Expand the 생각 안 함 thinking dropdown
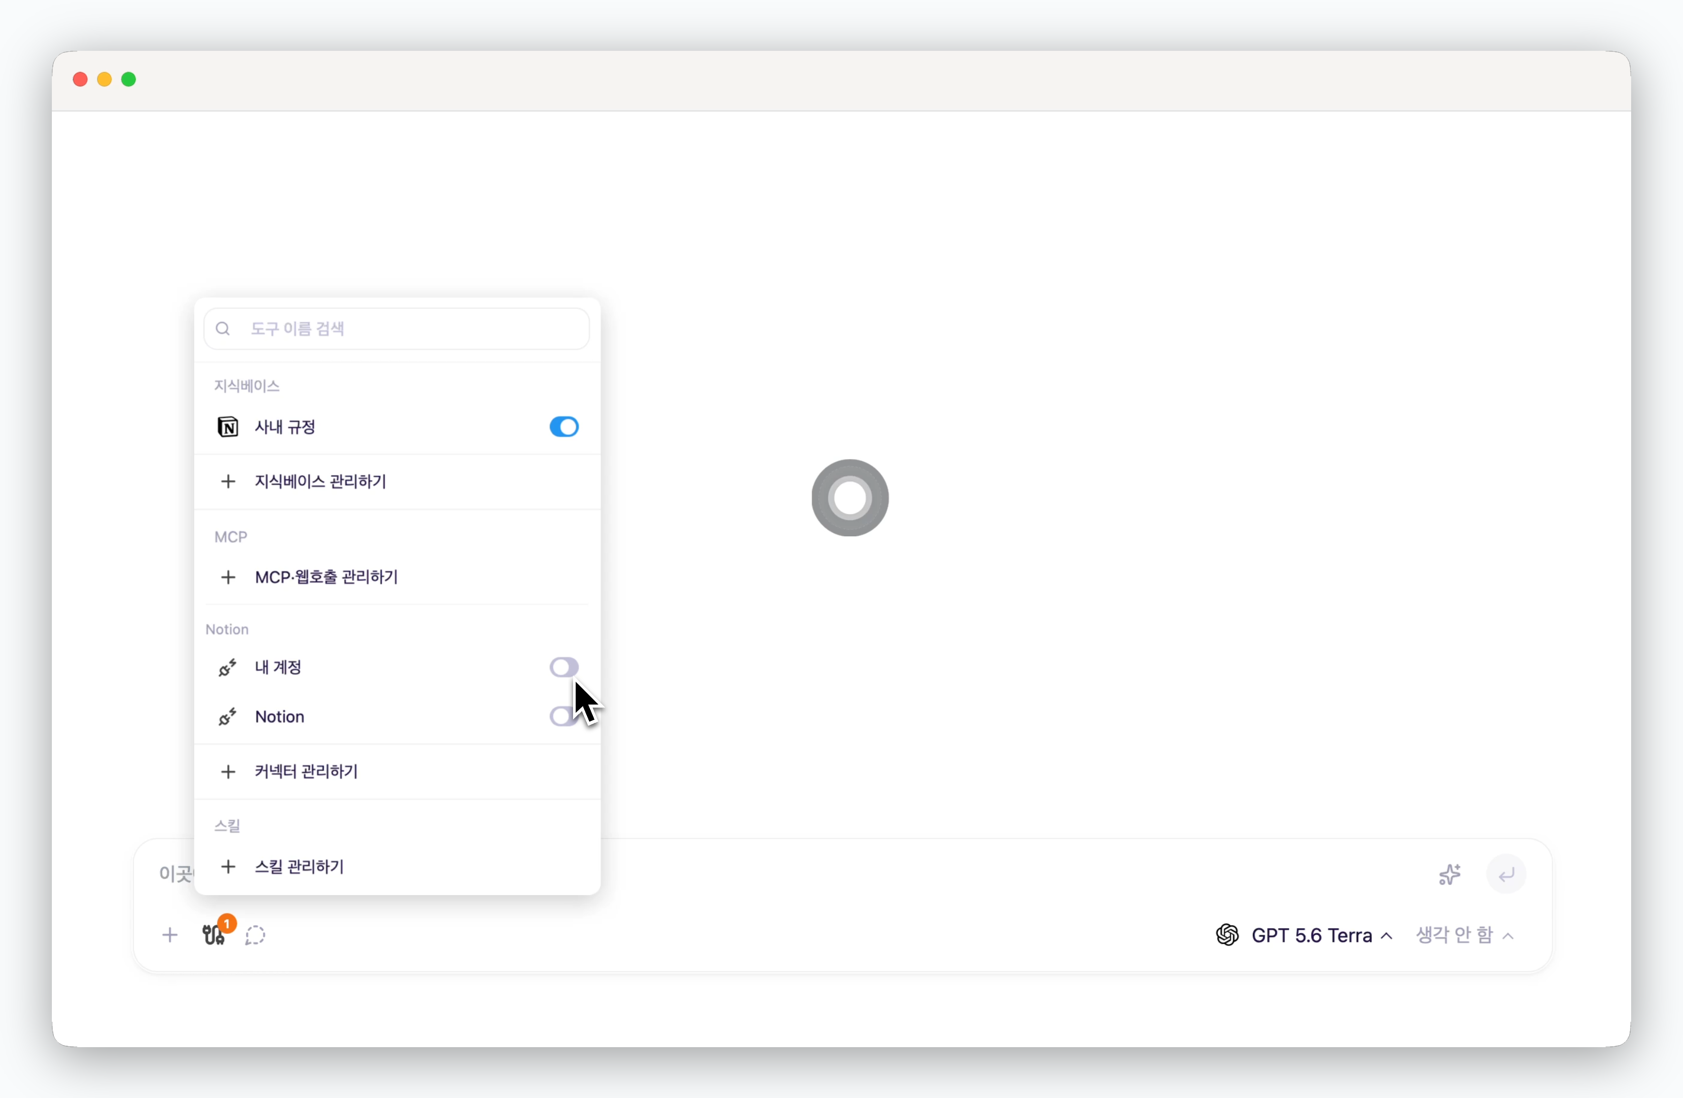Screen dimensions: 1683x1098 pos(1464,935)
